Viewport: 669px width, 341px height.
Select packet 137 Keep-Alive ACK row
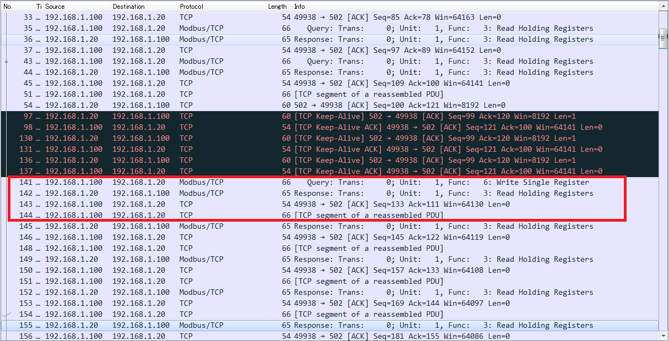pyautogui.click(x=329, y=171)
